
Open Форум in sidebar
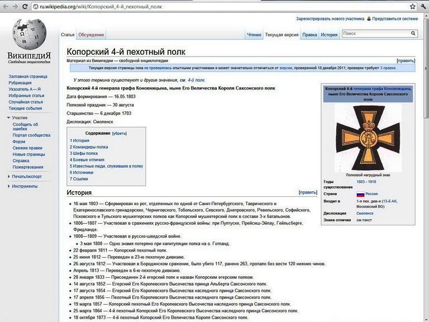click(19, 141)
